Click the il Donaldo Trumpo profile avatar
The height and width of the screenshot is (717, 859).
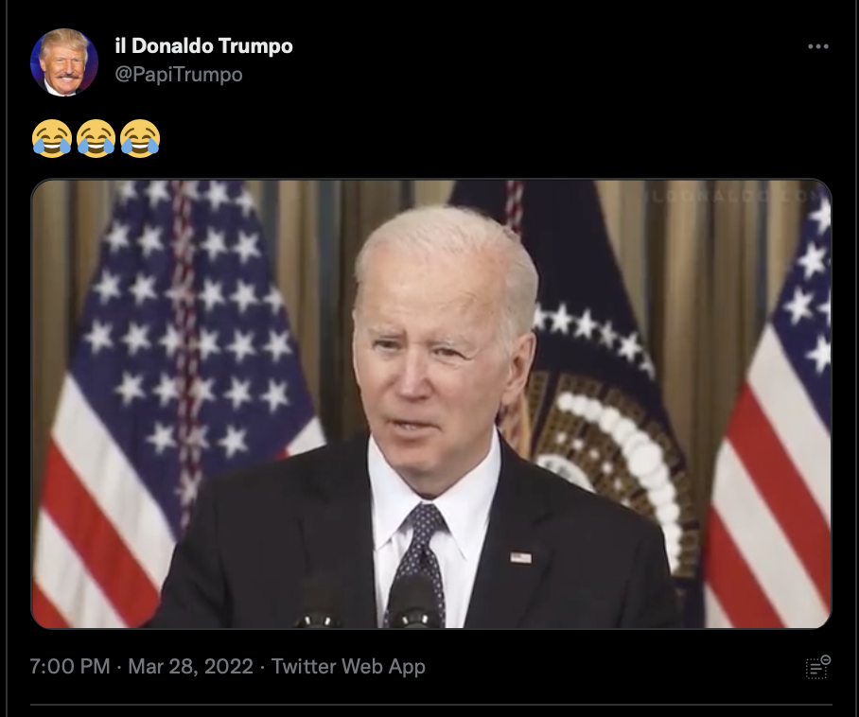tap(64, 62)
